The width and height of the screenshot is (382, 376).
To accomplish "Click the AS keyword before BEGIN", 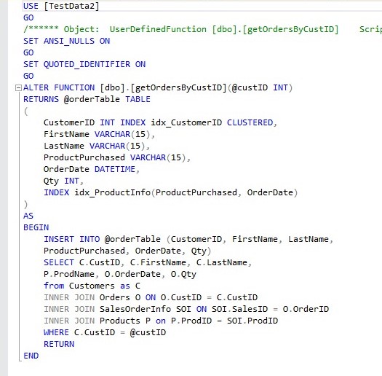I will pos(28,216).
